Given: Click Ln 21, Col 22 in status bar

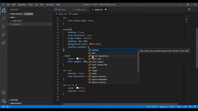Looking at the screenshot, I should point(152,107).
